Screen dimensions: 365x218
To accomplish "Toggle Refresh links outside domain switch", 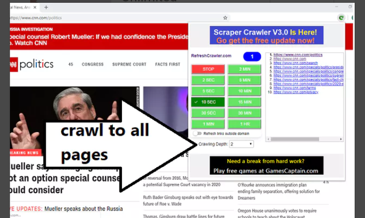I will pyautogui.click(x=197, y=134).
